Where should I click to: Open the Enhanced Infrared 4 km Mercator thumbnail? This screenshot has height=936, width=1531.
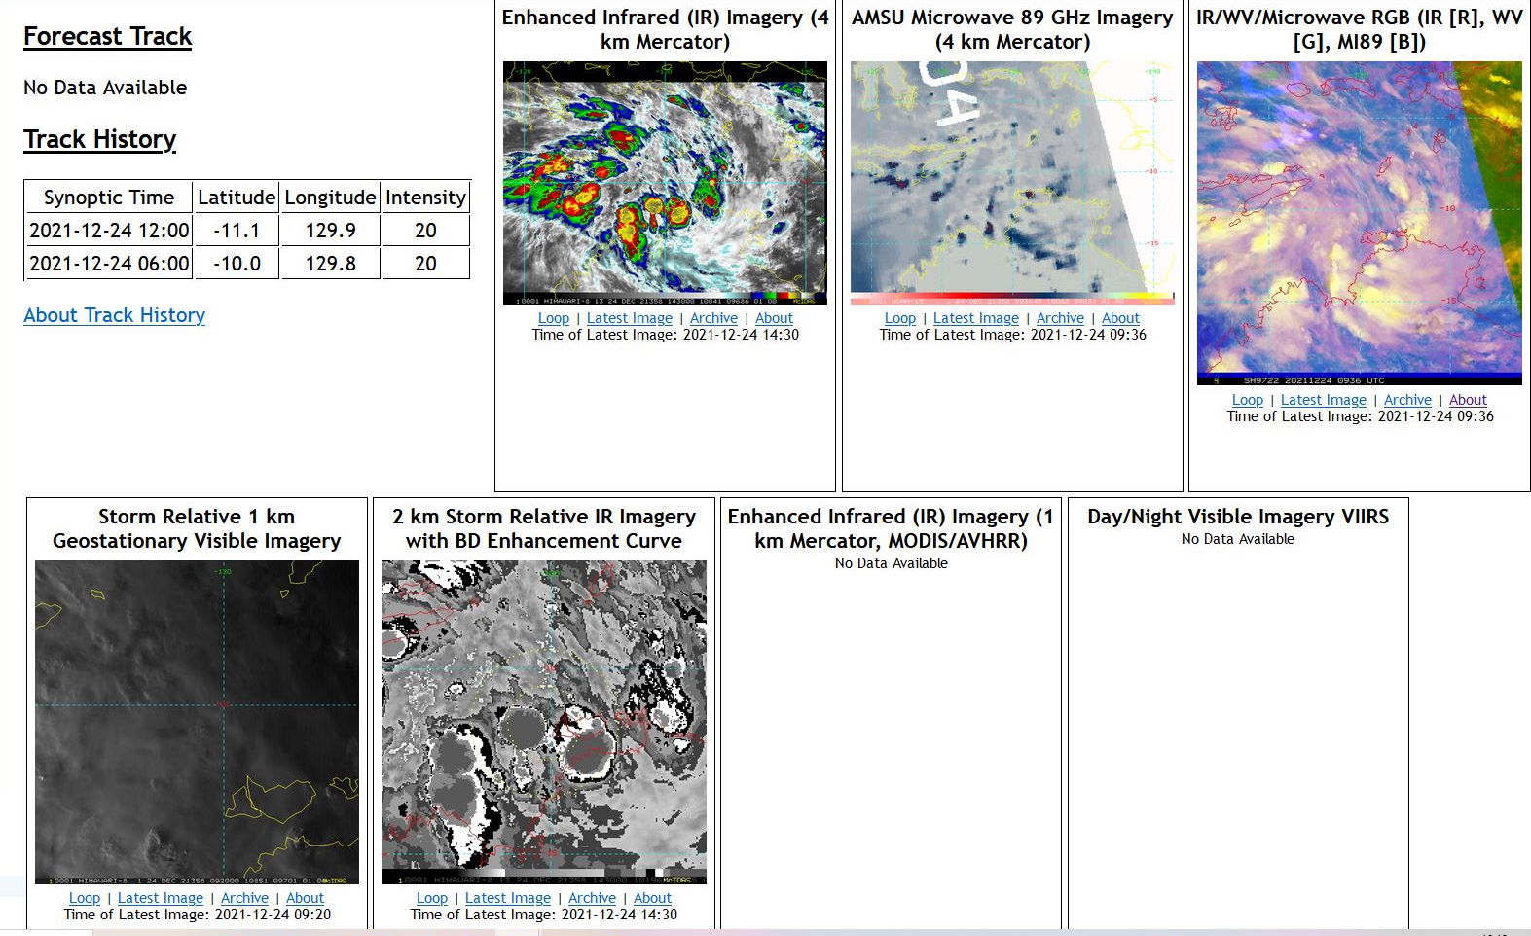click(665, 183)
